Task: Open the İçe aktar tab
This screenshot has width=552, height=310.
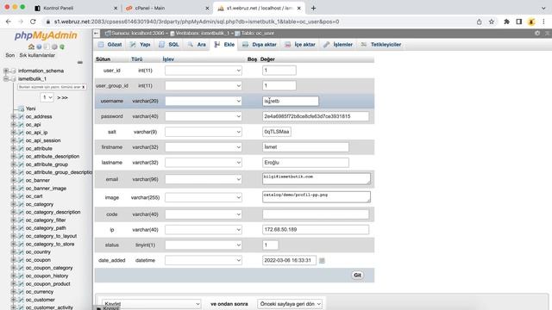Action: click(300, 45)
